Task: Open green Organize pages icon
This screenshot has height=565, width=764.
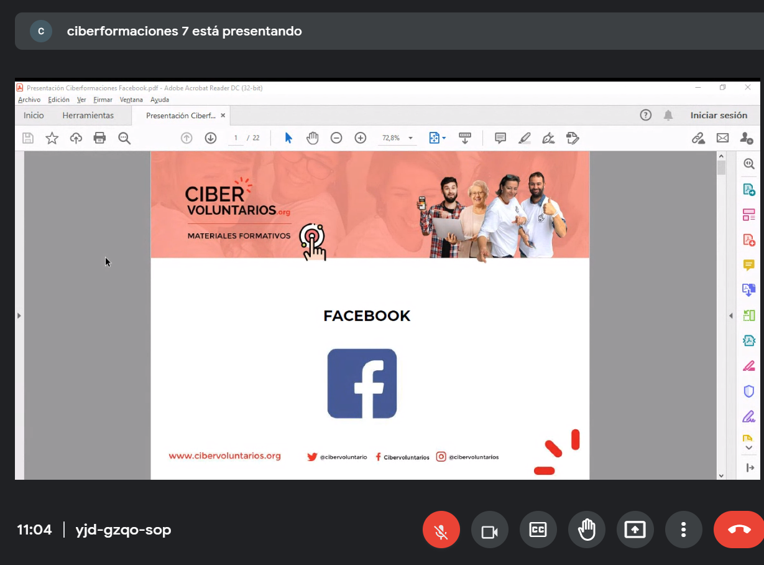Action: click(749, 315)
